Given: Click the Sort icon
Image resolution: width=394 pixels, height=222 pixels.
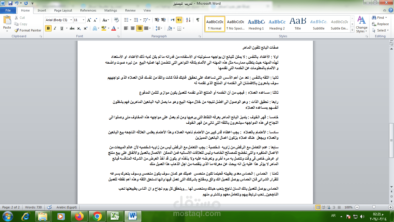Looking at the screenshot, I should 188,20.
